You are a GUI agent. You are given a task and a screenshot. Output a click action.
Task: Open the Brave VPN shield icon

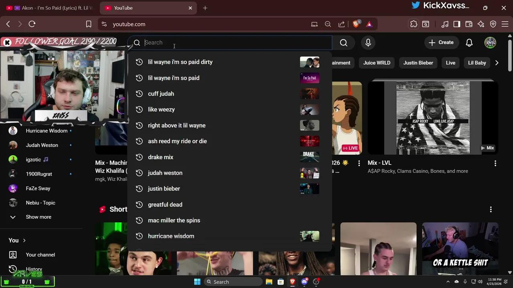point(493,24)
